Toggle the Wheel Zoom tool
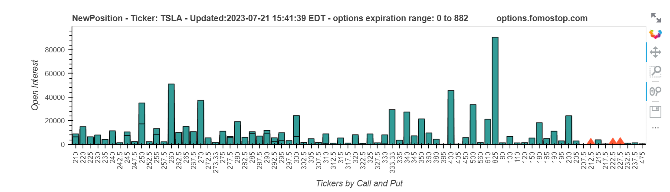The height and width of the screenshot is (192, 670). pos(655,91)
